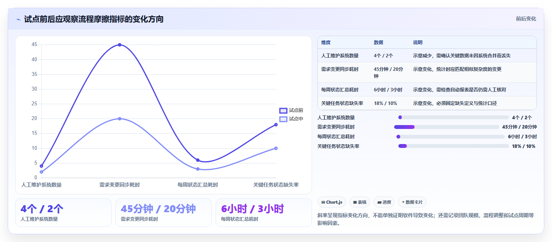Click the 关键任务状态缺失率 x-axis label

(276, 185)
